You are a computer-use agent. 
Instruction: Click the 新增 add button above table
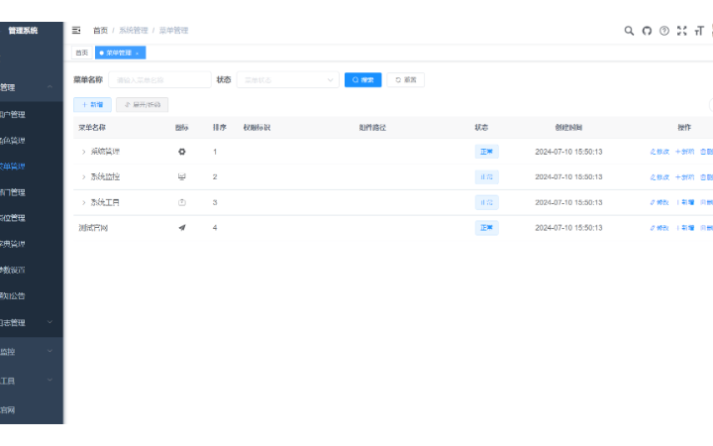coord(92,105)
